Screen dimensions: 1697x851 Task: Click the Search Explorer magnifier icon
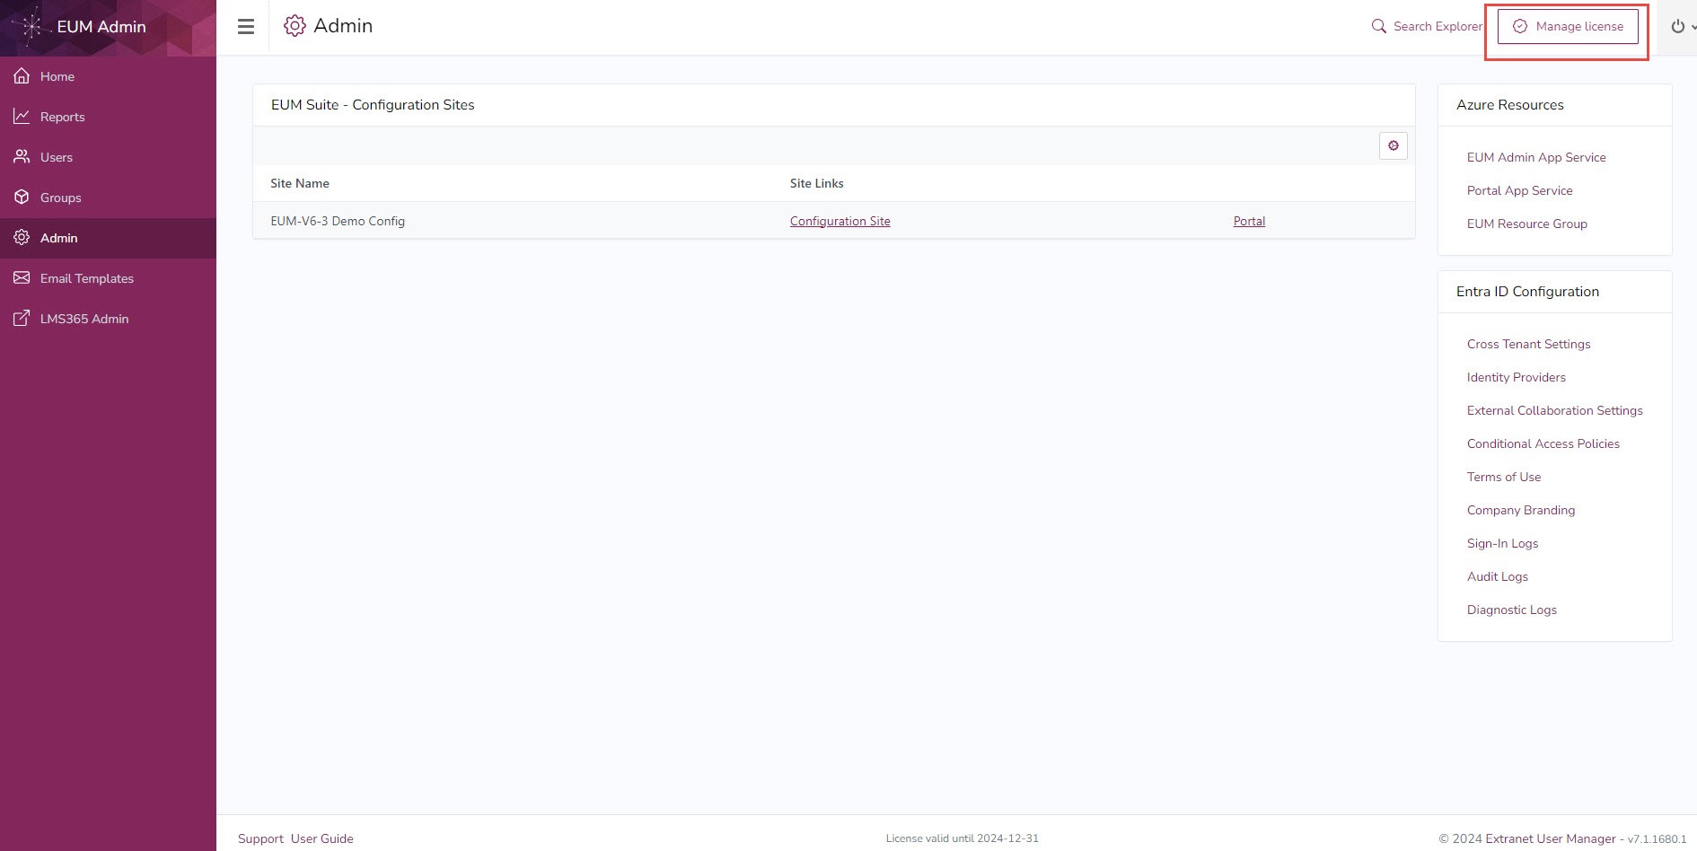point(1378,26)
